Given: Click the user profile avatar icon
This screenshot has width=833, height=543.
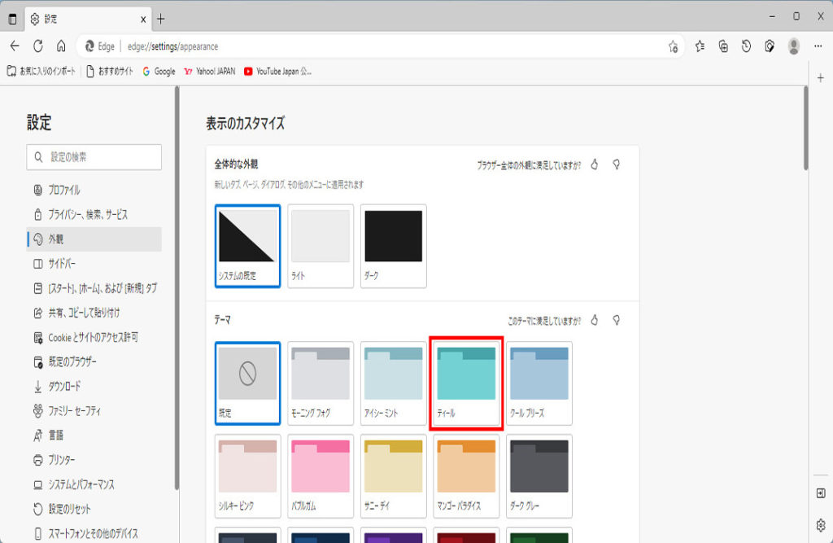Looking at the screenshot, I should click(x=793, y=46).
